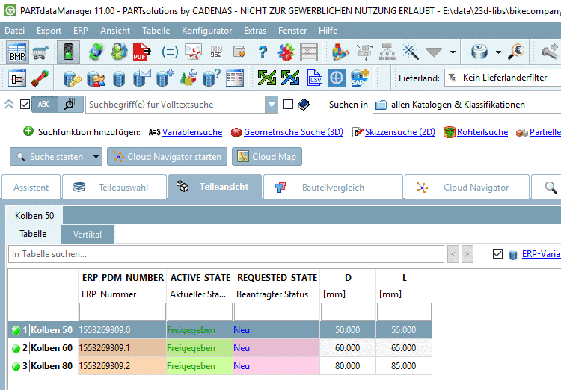
Task: Click the parentheses equals (≡) icon
Action: [170, 52]
